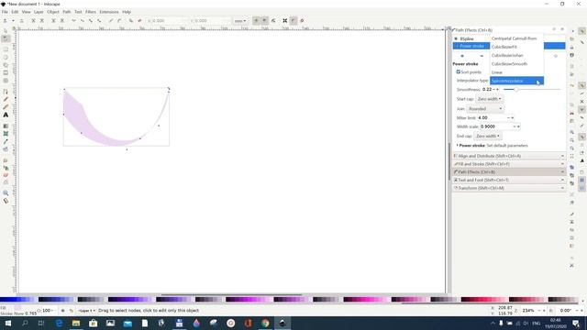This screenshot has width=587, height=330.
Task: Toggle show transformation handles
Action: (x=285, y=20)
